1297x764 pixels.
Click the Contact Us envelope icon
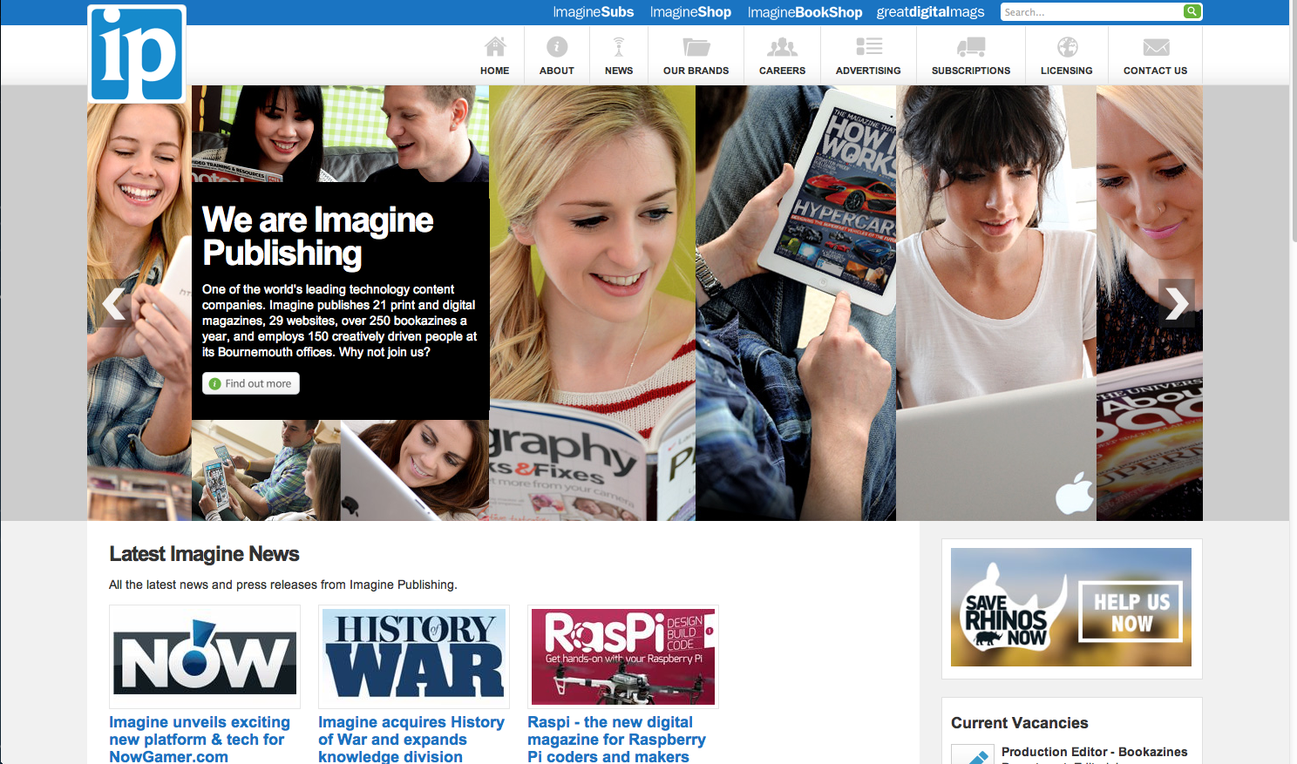(x=1156, y=47)
